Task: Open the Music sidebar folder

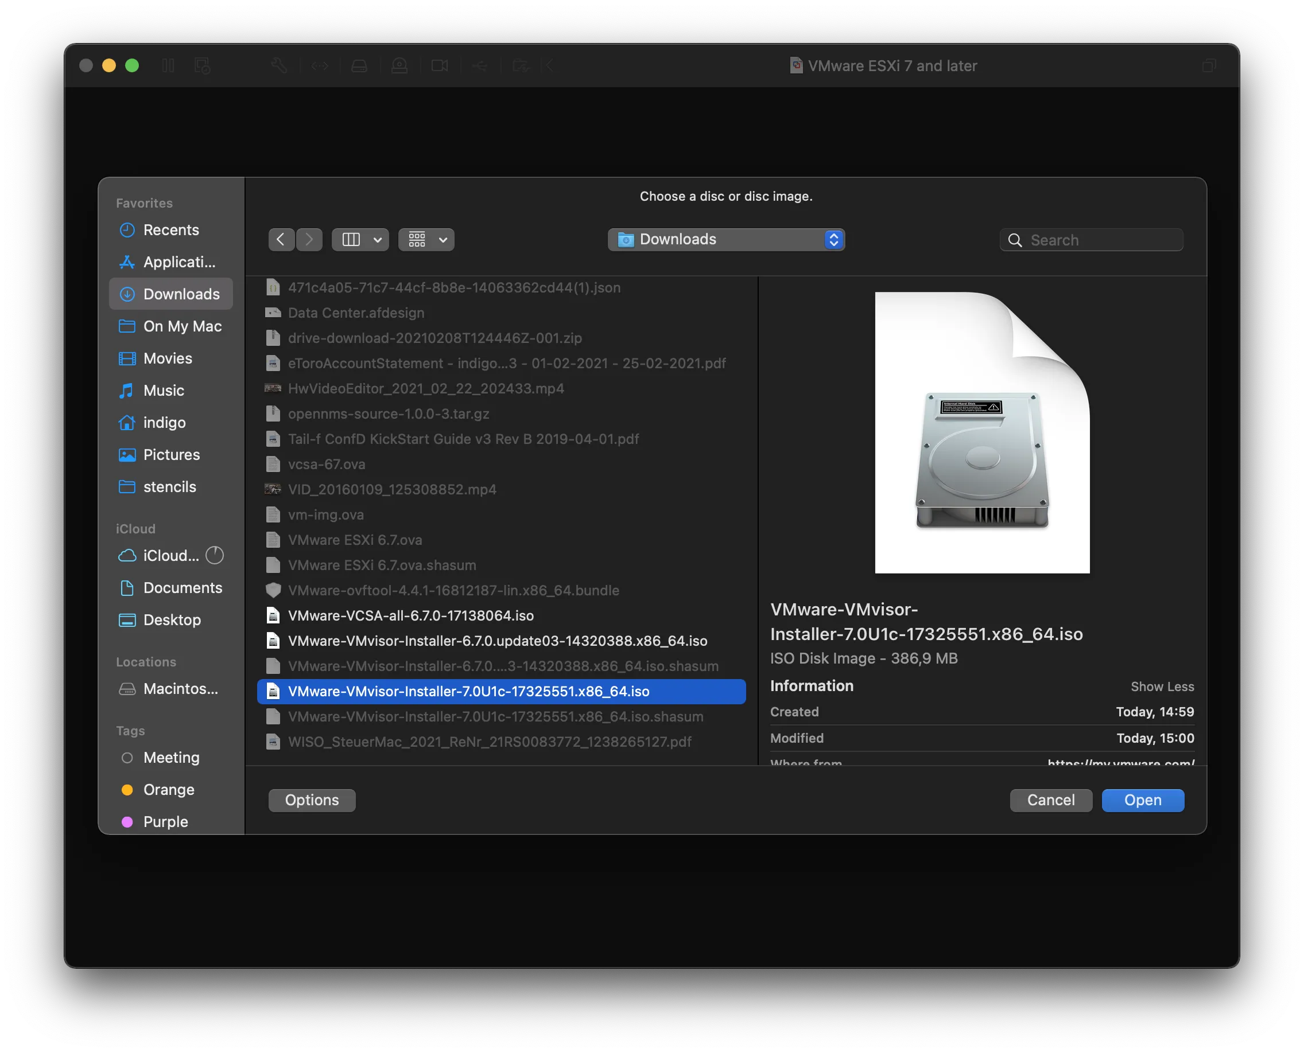Action: pos(164,391)
